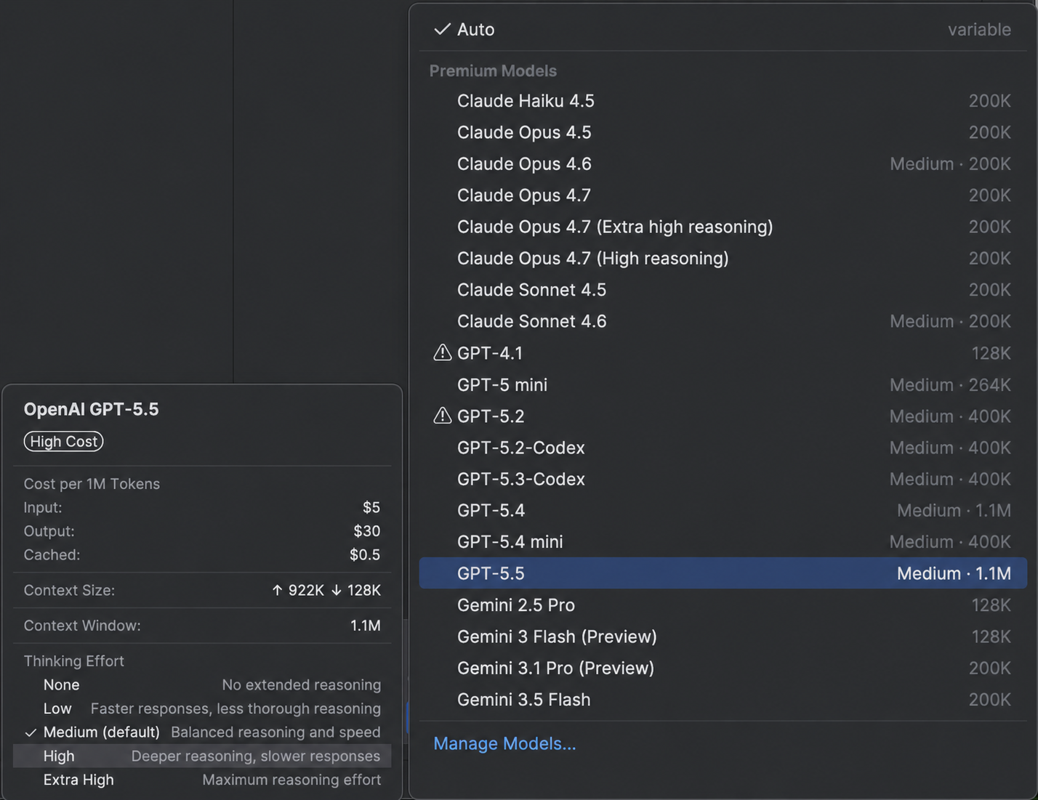Viewport: 1038px width, 800px height.
Task: Click the Context Window 1.1M value in the details panel
Action: pyautogui.click(x=366, y=626)
